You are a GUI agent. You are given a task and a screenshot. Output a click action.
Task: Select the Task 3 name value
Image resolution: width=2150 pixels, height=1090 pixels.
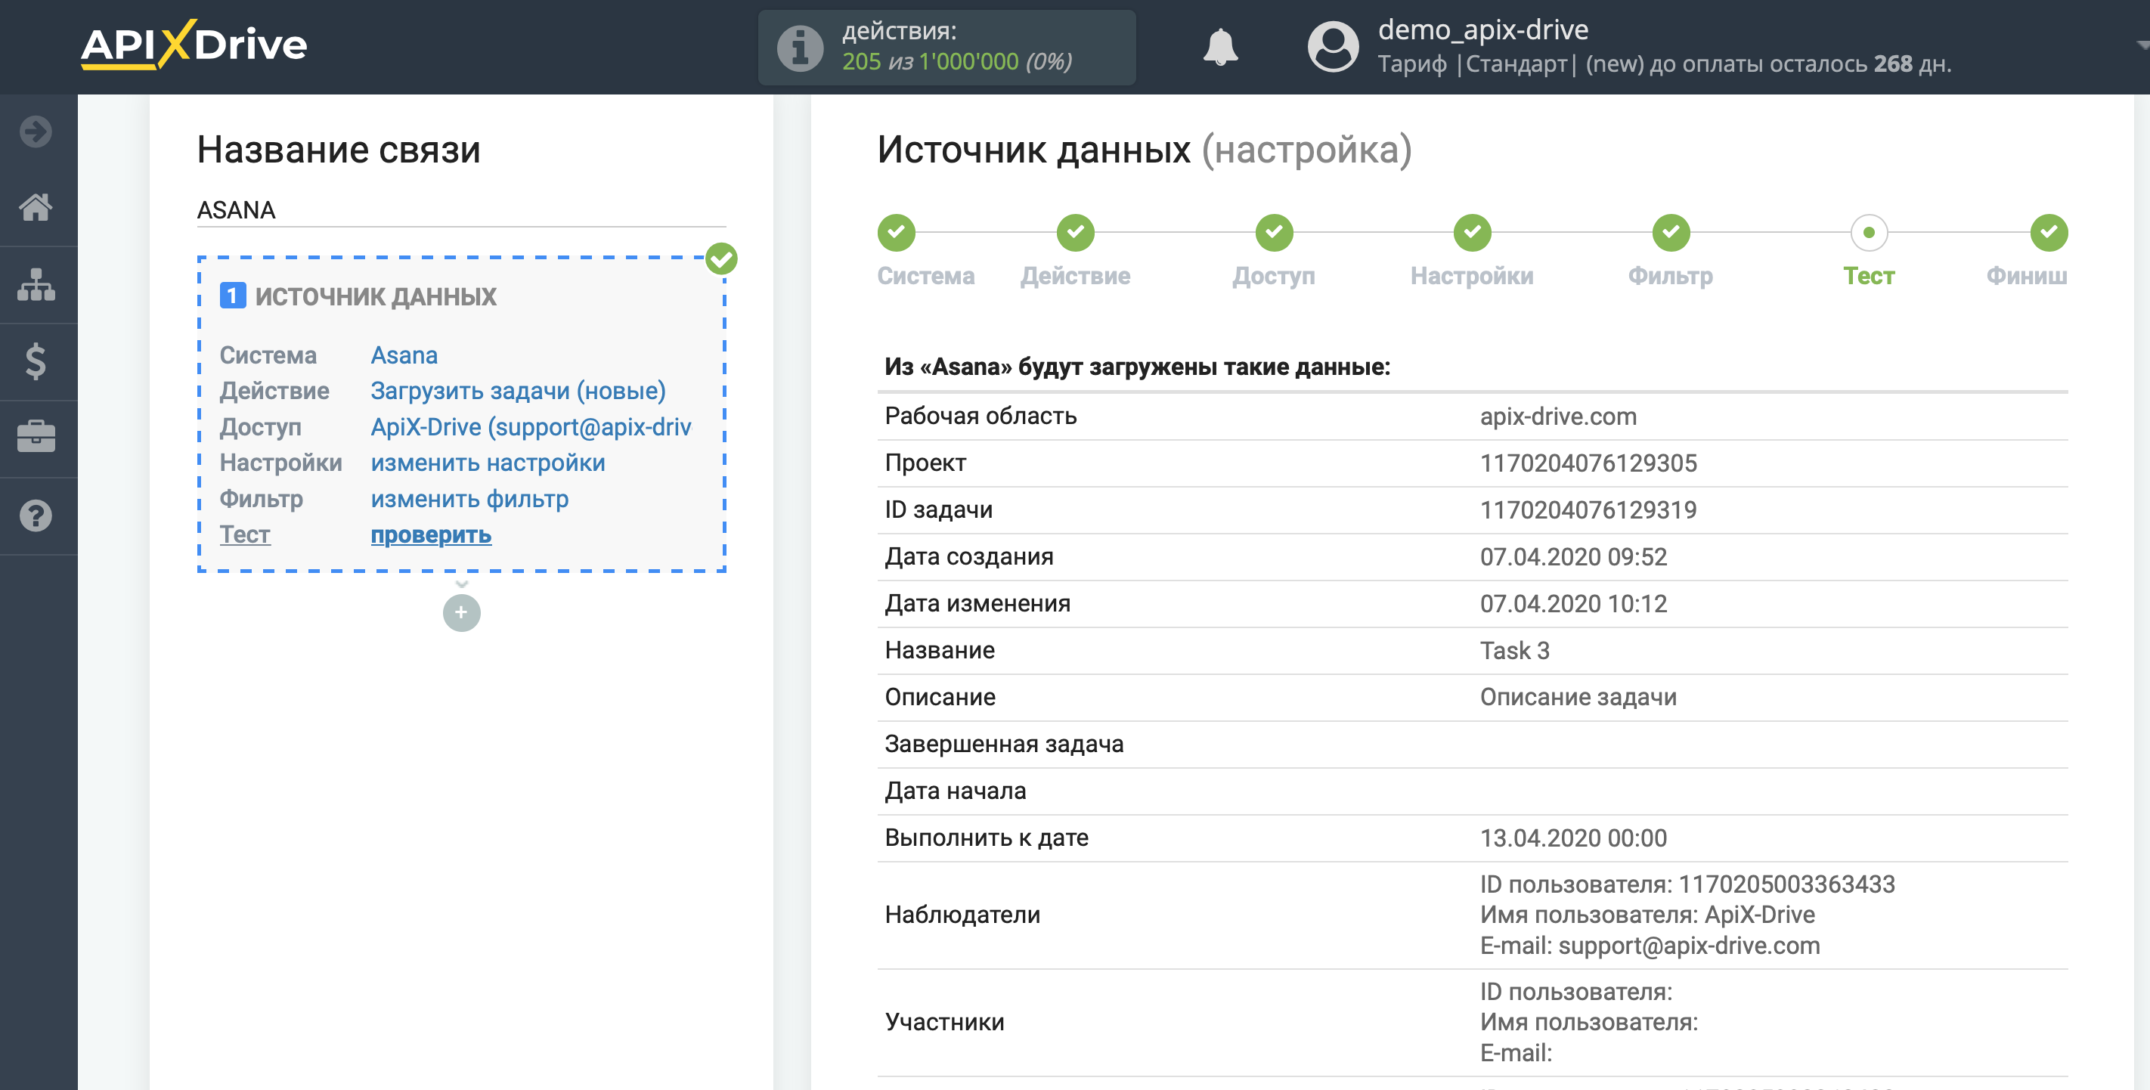click(1515, 649)
